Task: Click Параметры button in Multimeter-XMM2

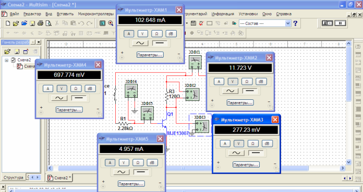Action: pyautogui.click(x=239, y=103)
